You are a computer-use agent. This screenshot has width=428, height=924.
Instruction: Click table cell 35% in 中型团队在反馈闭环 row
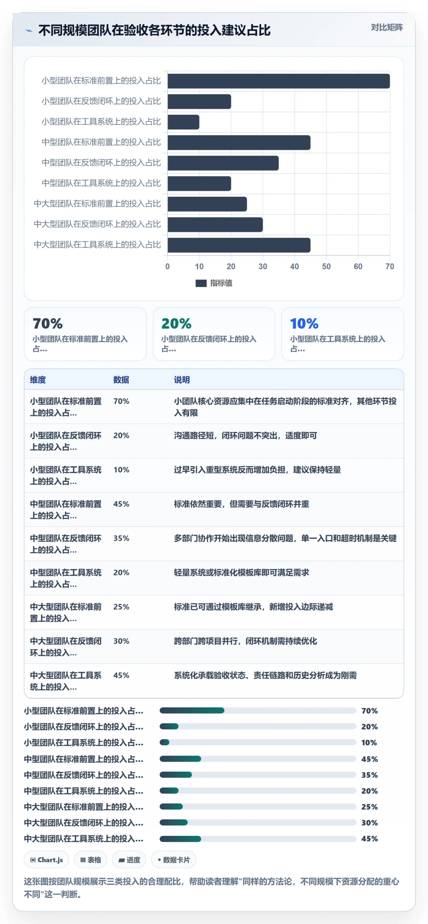click(121, 538)
